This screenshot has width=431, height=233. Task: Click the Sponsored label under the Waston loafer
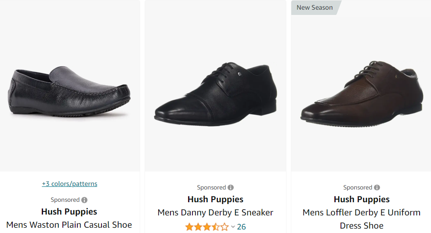tap(65, 200)
